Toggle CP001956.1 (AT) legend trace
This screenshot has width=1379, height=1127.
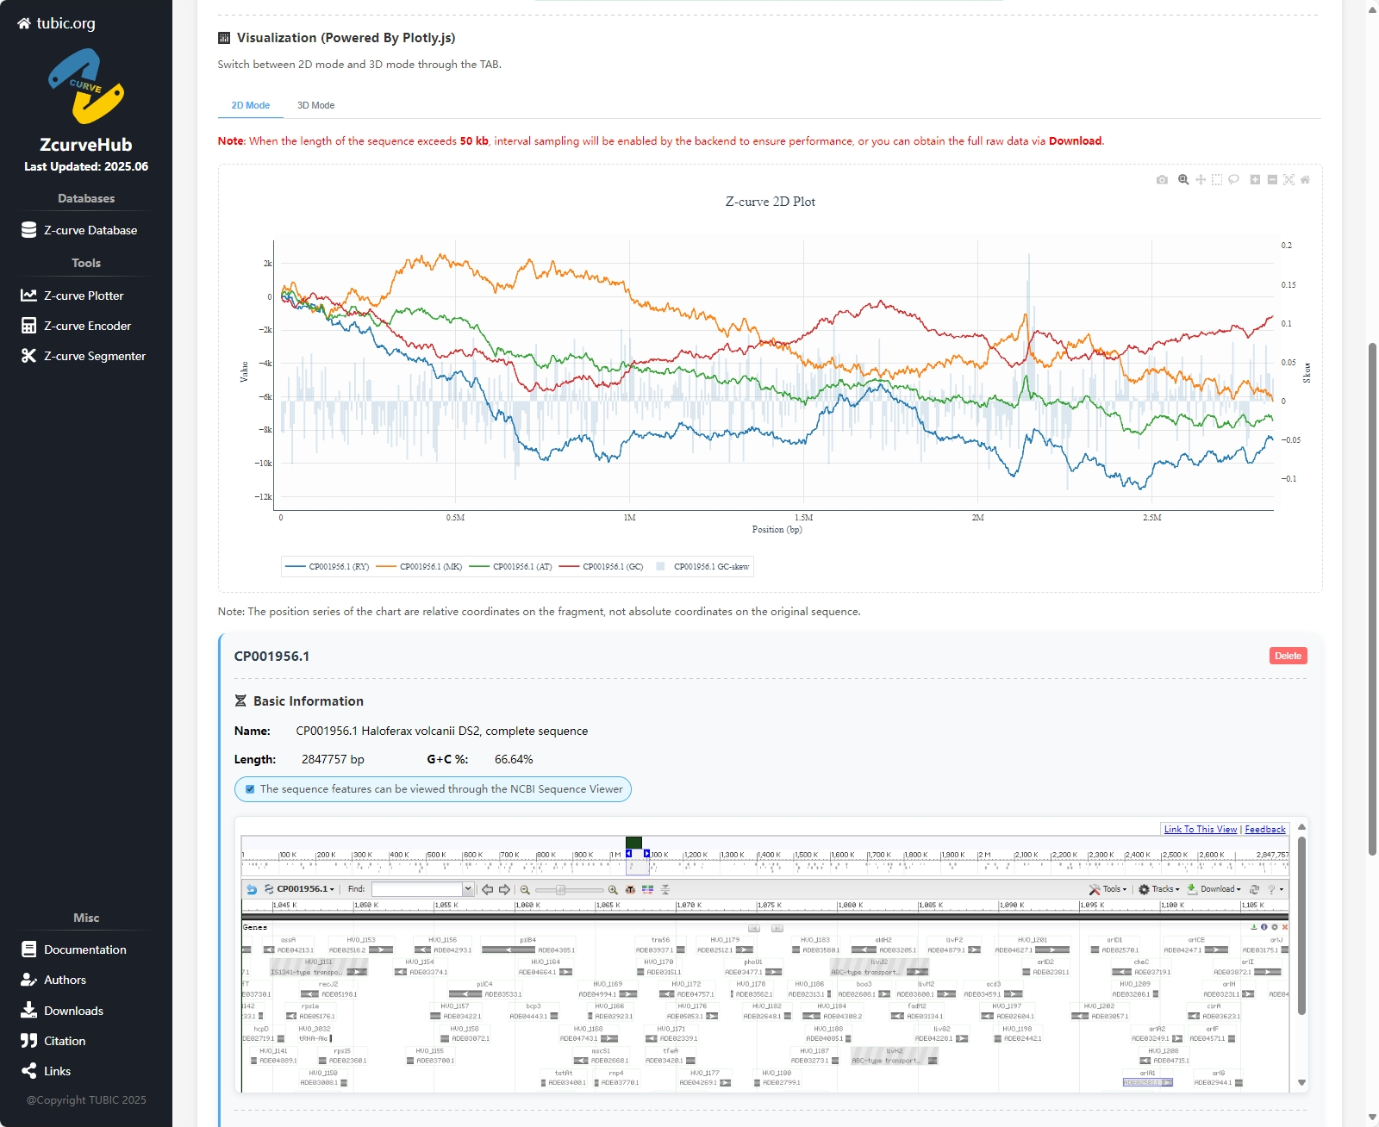tap(511, 567)
